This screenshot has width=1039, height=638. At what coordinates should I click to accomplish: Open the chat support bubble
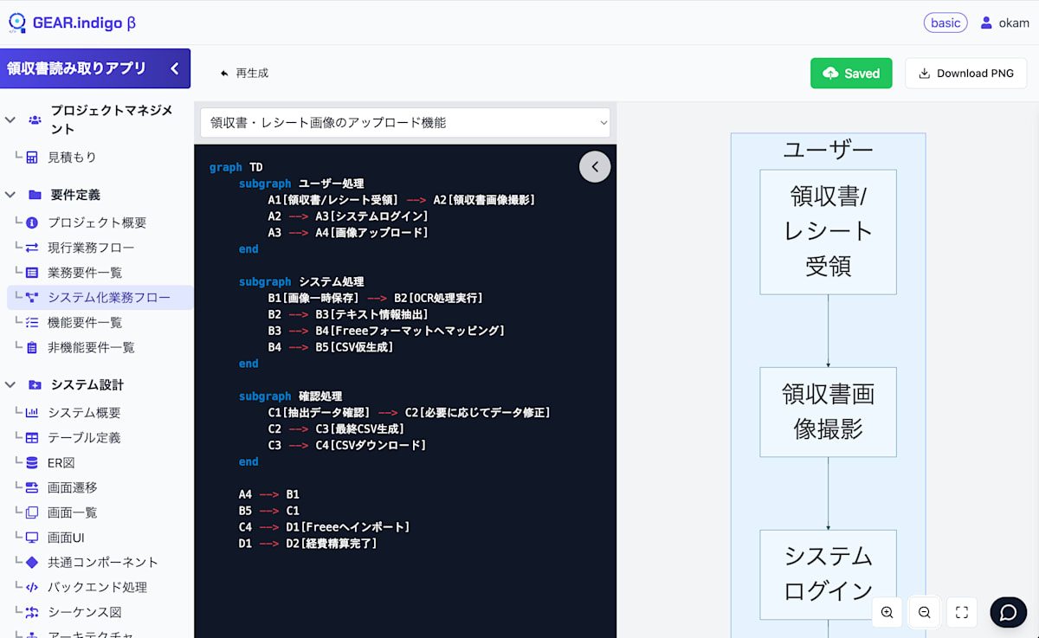click(1008, 612)
